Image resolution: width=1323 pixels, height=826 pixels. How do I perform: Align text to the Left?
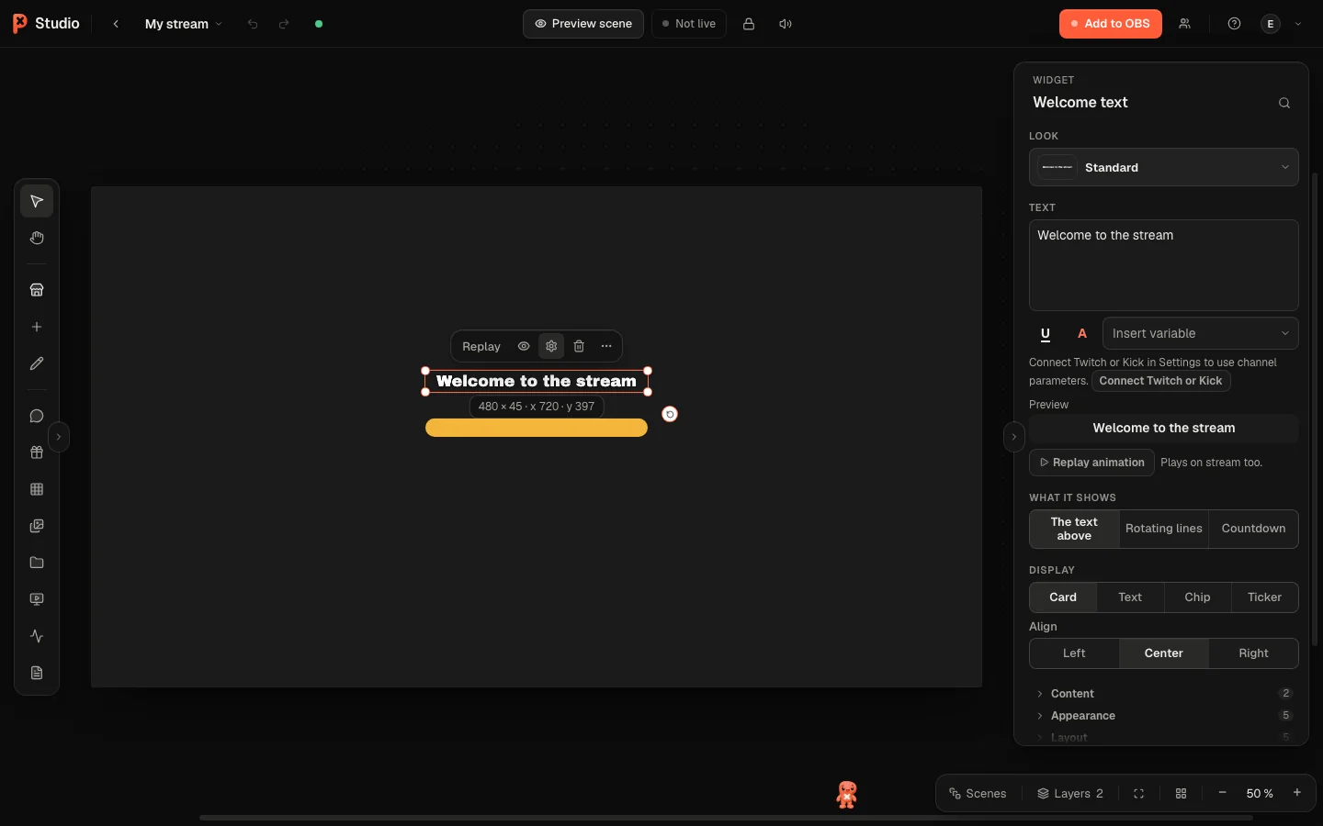[x=1074, y=653]
